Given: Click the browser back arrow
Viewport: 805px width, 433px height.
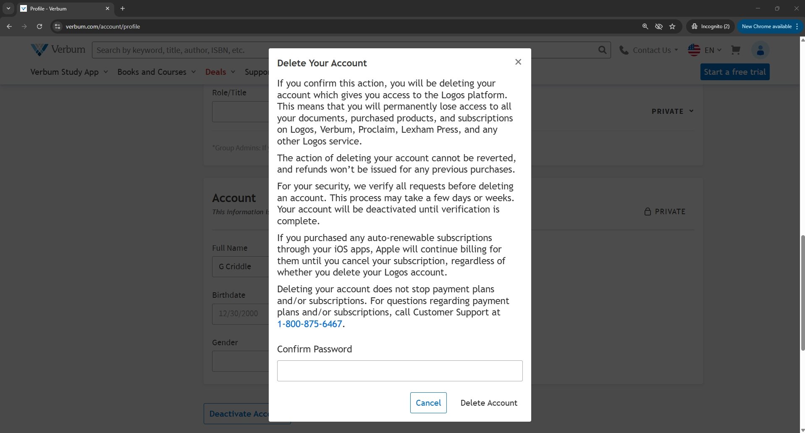Looking at the screenshot, I should pos(9,26).
